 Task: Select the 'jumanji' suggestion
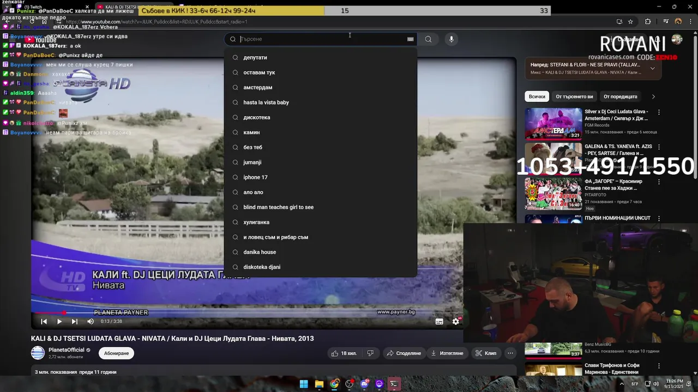point(321,162)
